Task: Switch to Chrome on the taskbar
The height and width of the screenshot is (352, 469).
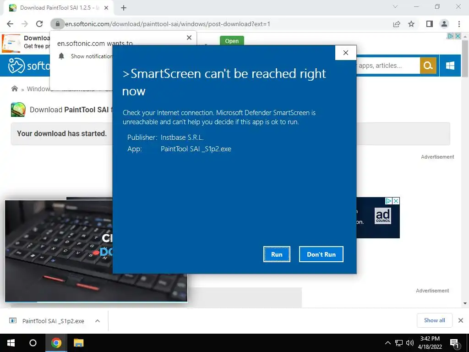Action: [56, 343]
